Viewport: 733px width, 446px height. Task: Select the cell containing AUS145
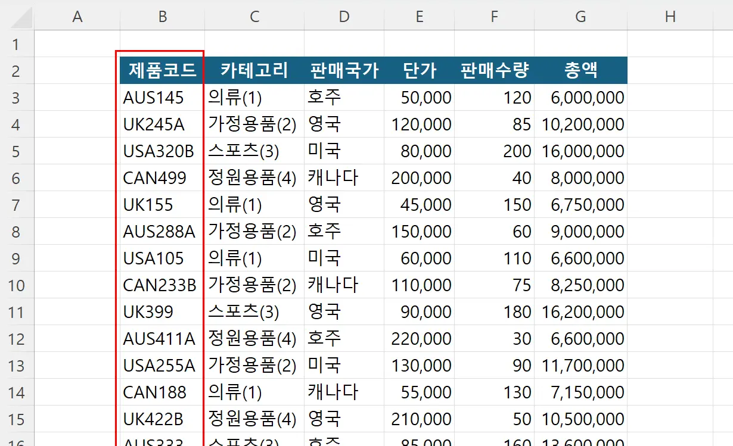(161, 97)
